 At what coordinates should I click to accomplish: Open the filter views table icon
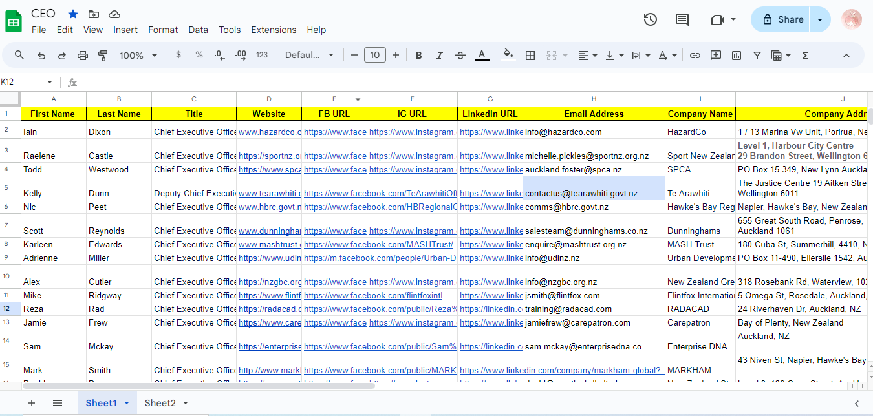tap(781, 56)
